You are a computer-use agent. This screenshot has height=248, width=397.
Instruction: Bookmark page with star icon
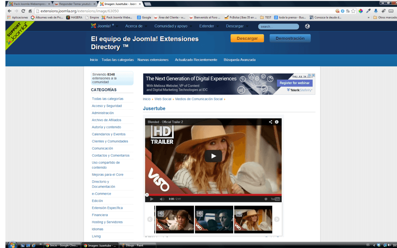[353, 11]
